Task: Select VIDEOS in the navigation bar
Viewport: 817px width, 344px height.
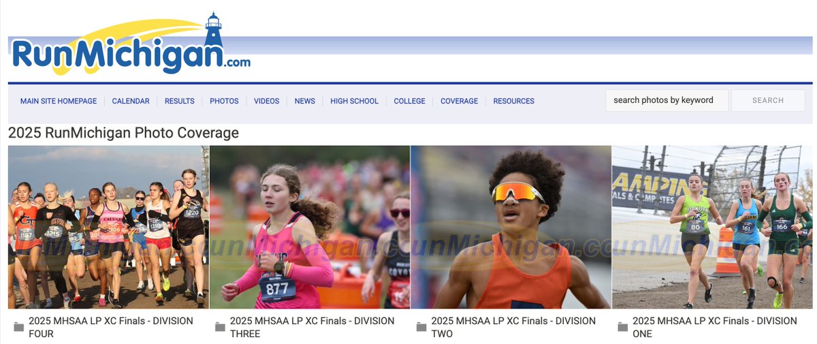Action: (x=267, y=101)
